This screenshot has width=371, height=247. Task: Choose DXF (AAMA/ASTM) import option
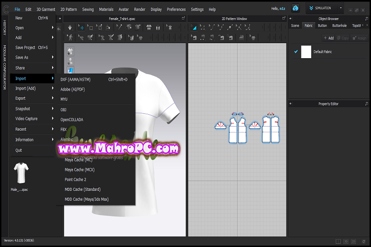point(96,80)
